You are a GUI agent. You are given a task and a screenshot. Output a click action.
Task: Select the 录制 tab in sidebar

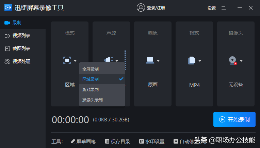(23, 23)
